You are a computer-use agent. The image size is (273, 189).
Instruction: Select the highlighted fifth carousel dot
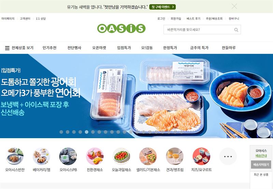(87, 132)
